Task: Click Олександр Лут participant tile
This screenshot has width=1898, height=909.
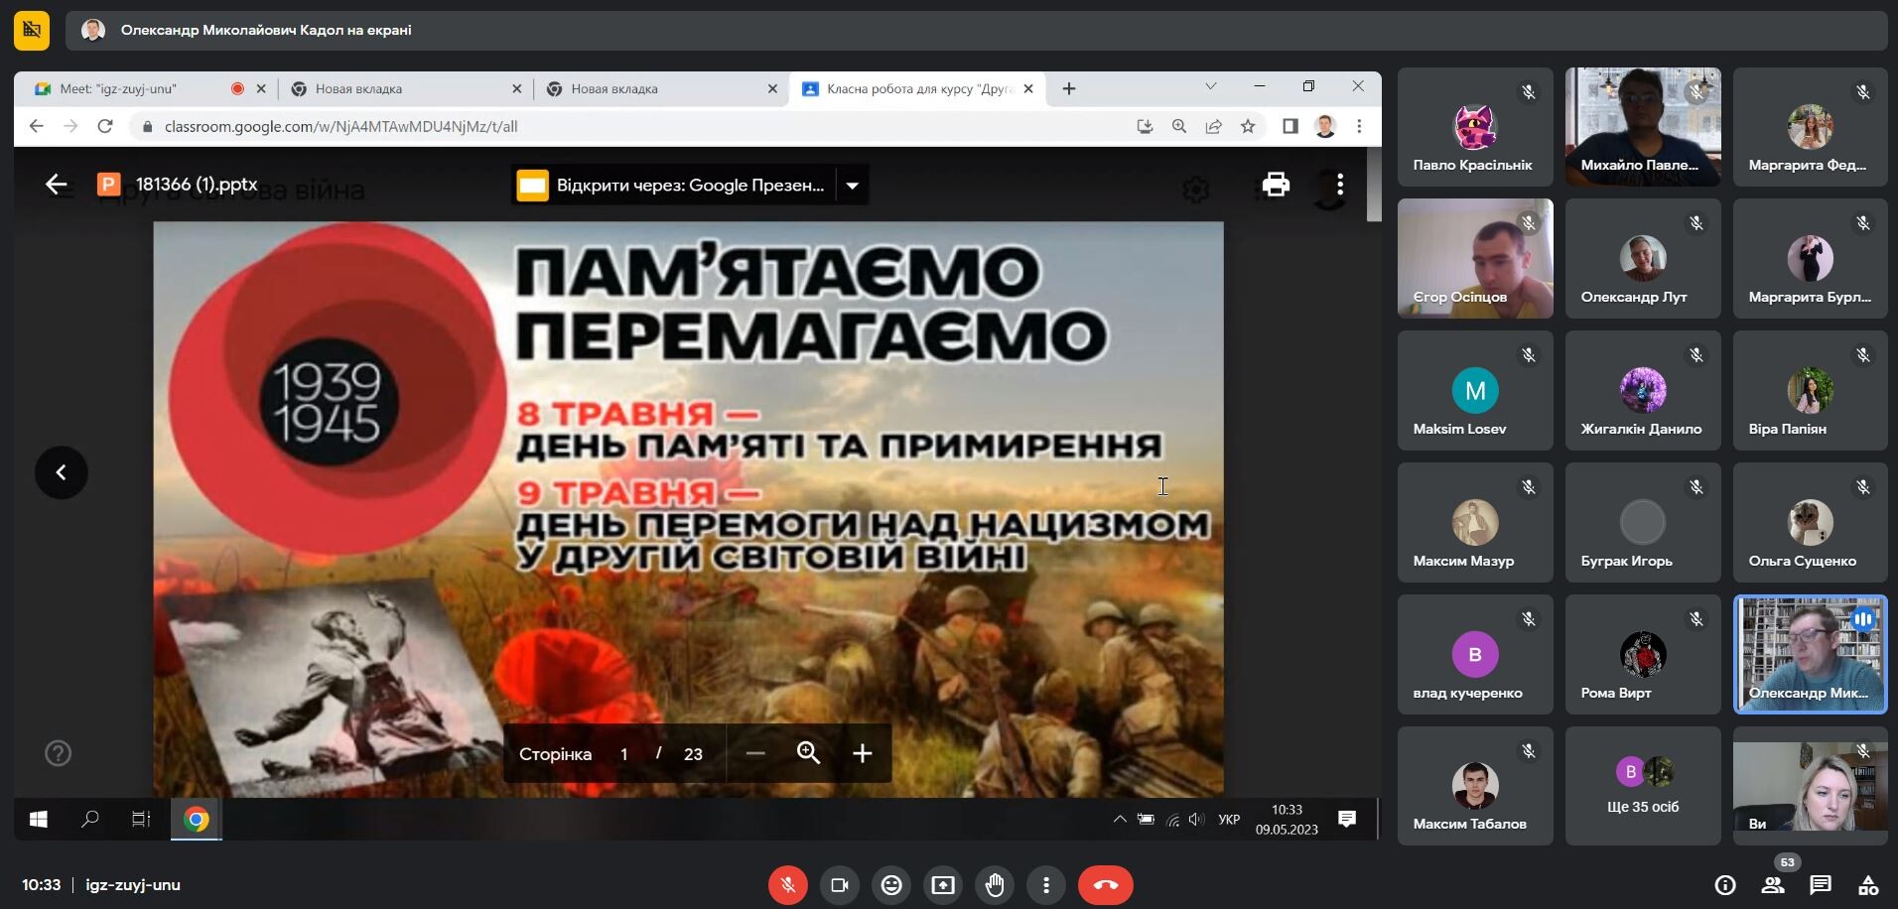Action: [1643, 258]
